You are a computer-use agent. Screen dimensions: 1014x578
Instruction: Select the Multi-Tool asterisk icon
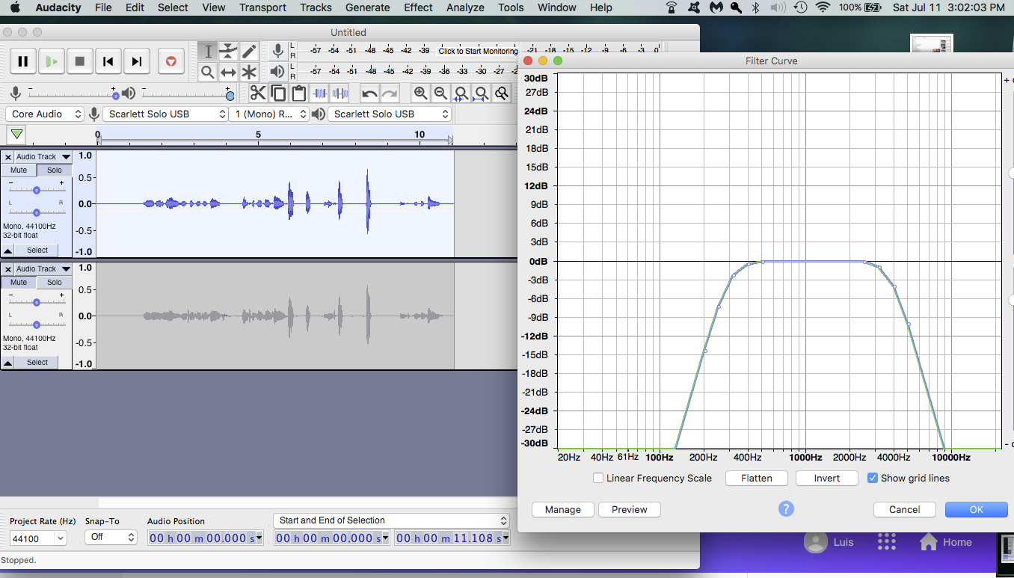[249, 72]
